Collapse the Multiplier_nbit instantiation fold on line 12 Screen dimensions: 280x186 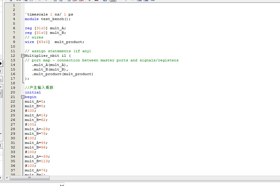(x=23, y=56)
